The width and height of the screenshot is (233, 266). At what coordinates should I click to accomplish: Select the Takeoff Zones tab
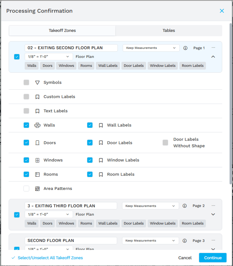[62, 30]
